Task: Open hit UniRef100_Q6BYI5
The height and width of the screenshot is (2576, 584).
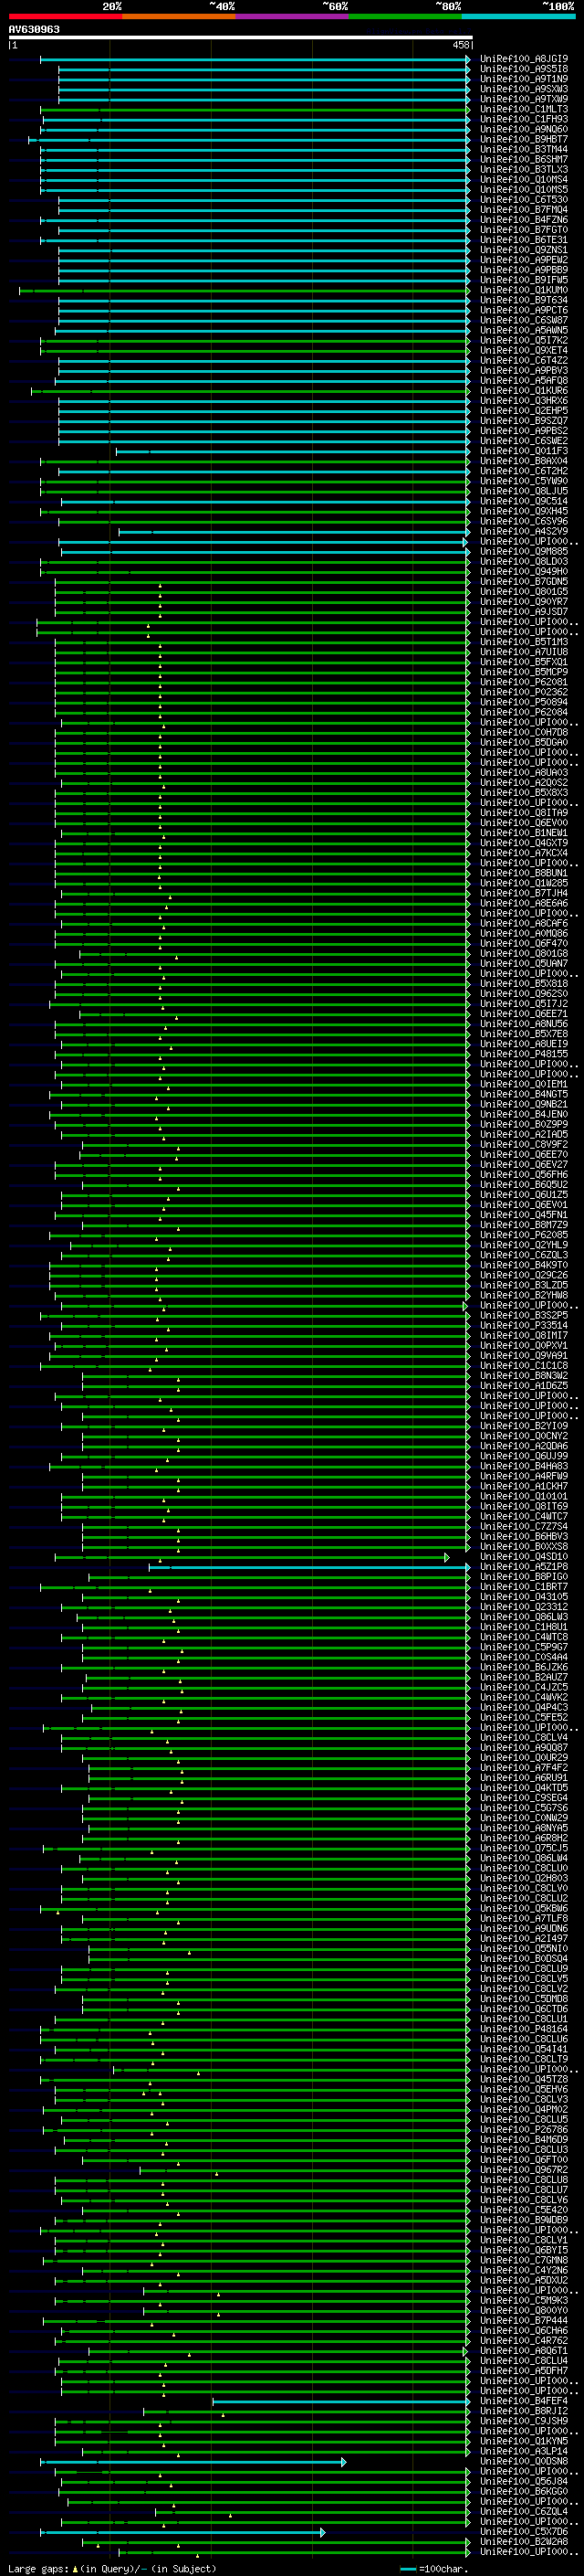Action: [x=524, y=2251]
